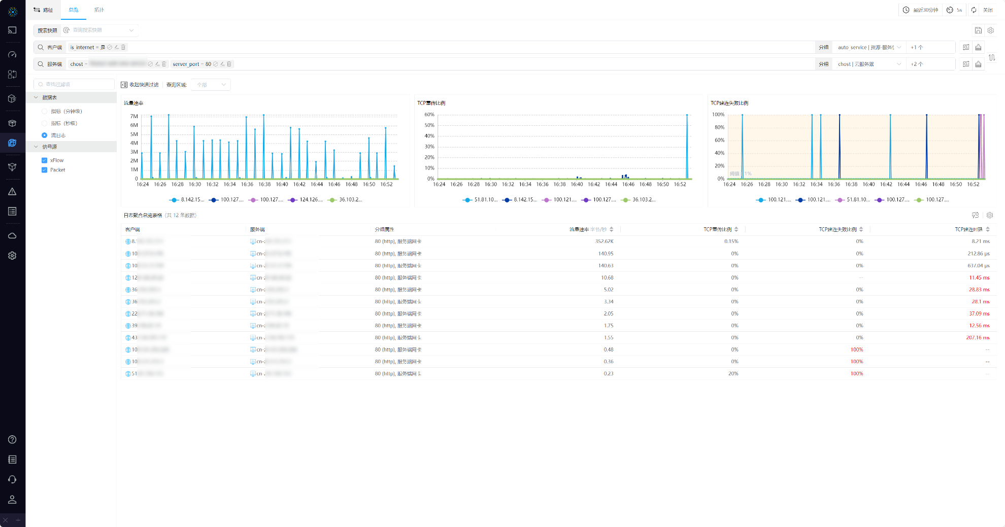Delete the server_port filter via trash icon
This screenshot has width=1005, height=527.
coord(229,64)
